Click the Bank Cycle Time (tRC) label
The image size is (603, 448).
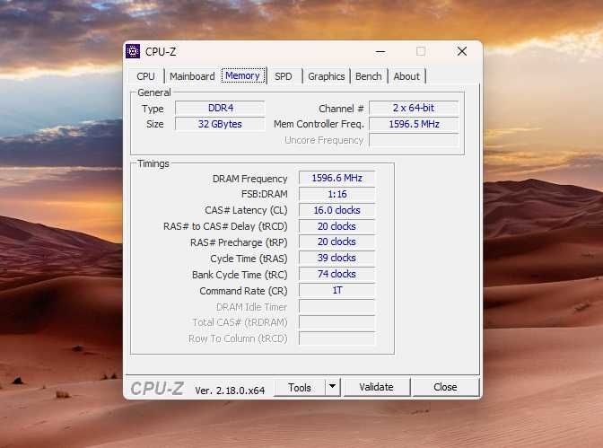coord(240,275)
